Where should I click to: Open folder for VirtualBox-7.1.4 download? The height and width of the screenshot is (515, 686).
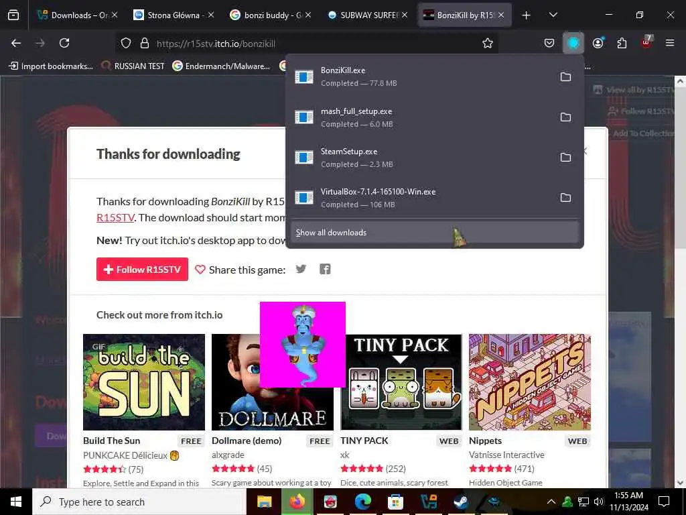click(x=565, y=198)
